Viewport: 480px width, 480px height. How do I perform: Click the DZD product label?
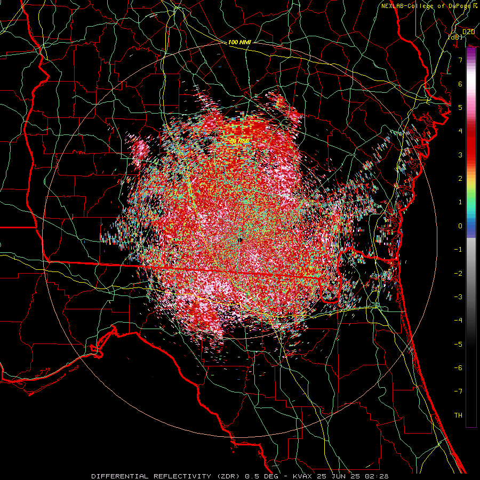coord(468,32)
